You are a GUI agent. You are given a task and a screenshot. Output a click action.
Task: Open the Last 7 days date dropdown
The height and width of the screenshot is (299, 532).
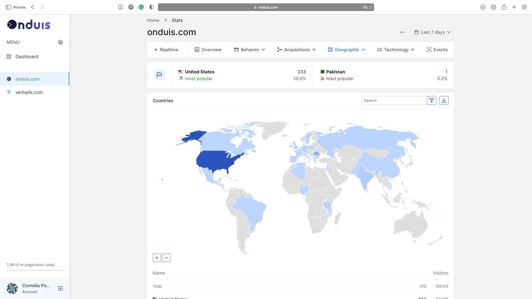432,32
